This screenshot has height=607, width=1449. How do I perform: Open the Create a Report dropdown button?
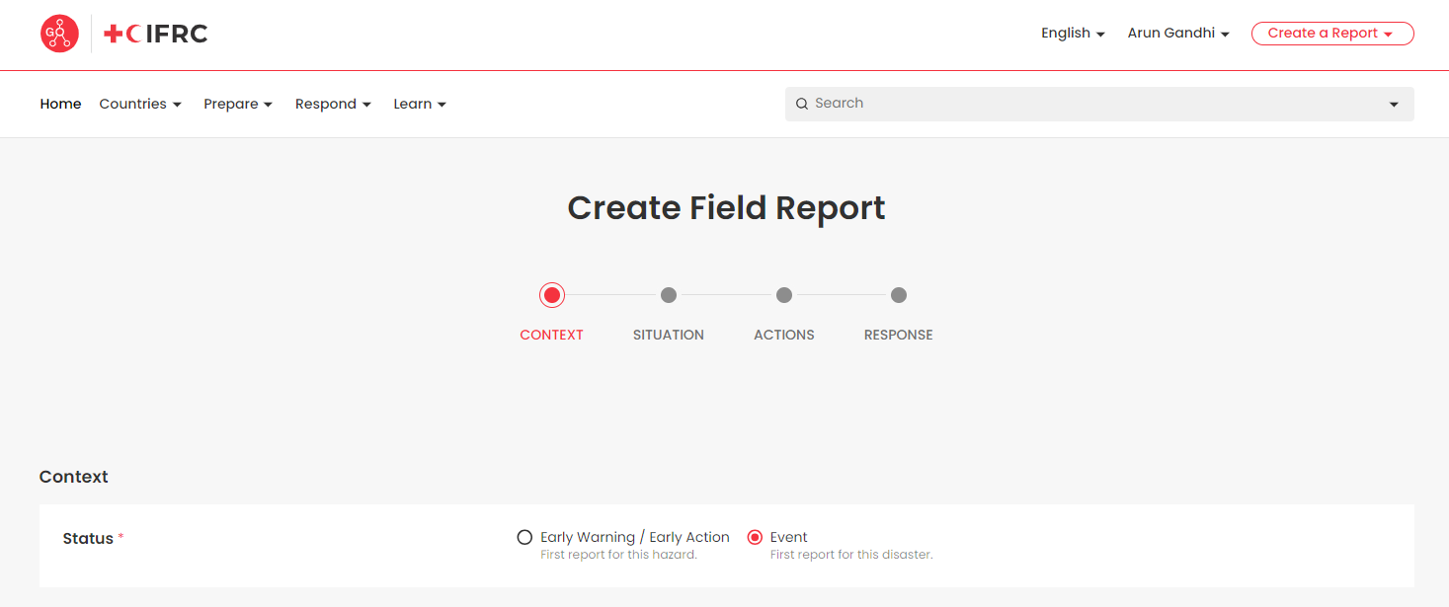click(1332, 34)
